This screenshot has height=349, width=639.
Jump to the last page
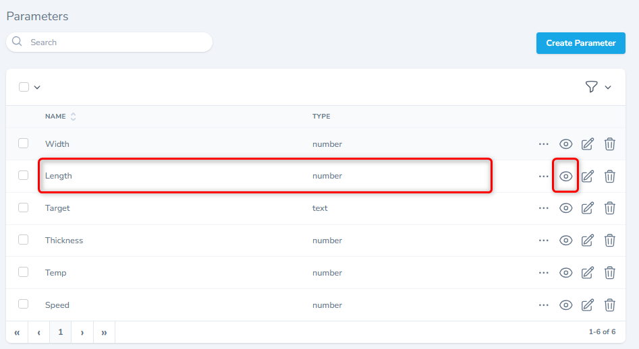(x=104, y=332)
